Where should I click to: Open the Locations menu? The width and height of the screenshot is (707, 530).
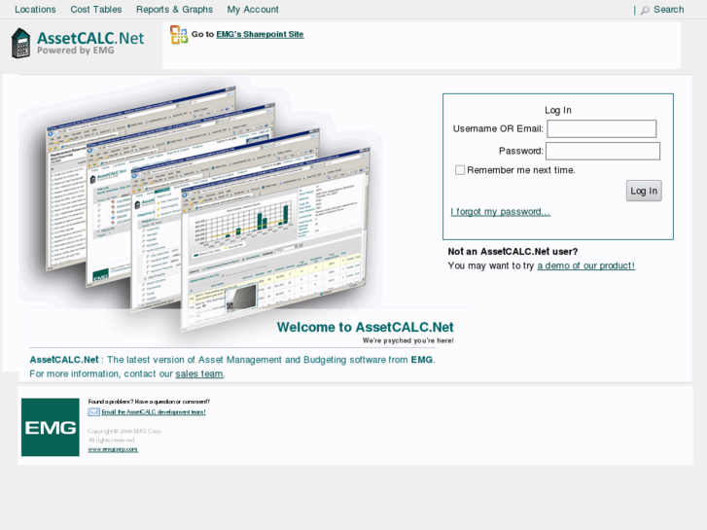tap(35, 10)
